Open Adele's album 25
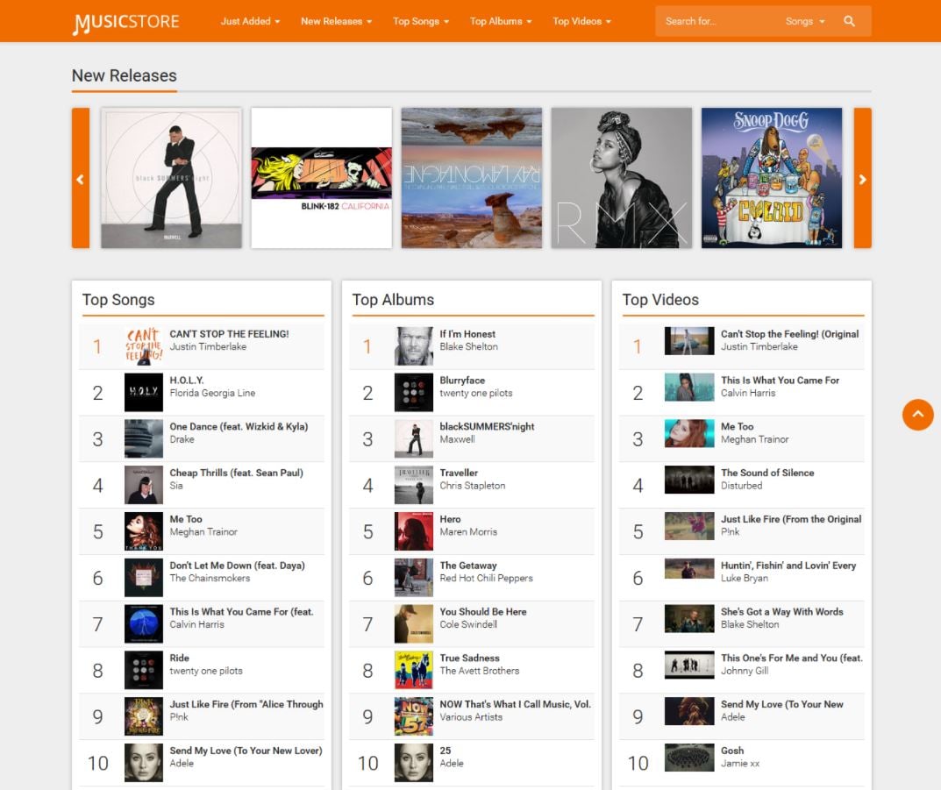The image size is (941, 790). point(446,751)
